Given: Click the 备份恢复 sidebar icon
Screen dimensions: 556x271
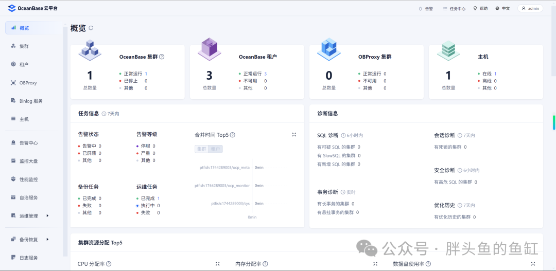Looking at the screenshot, I should [13, 240].
